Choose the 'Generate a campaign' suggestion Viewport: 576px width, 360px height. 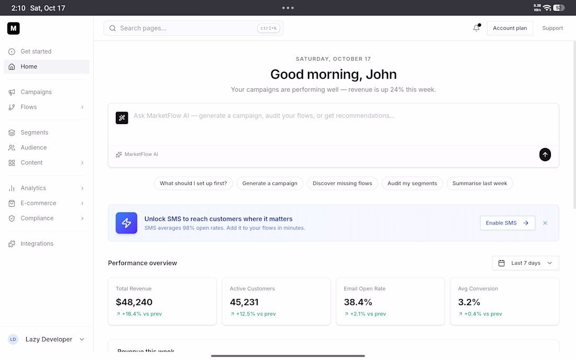(270, 184)
